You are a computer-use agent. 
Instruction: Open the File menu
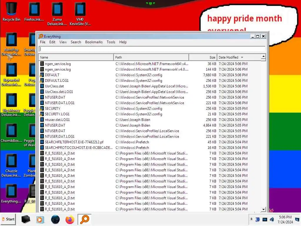tap(43, 42)
